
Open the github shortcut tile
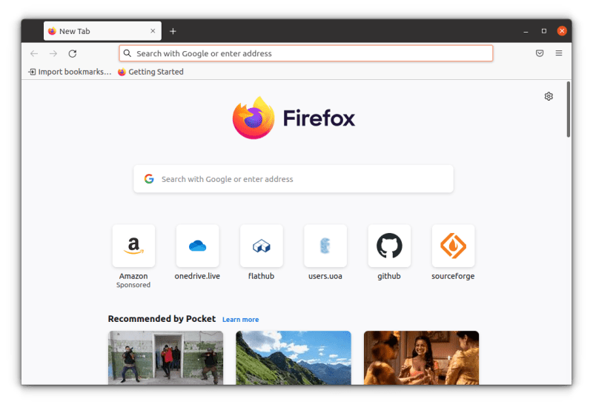tap(389, 246)
